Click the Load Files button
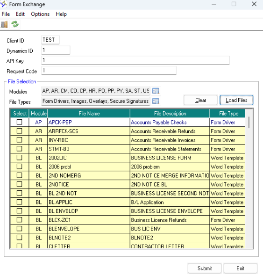 (236, 100)
